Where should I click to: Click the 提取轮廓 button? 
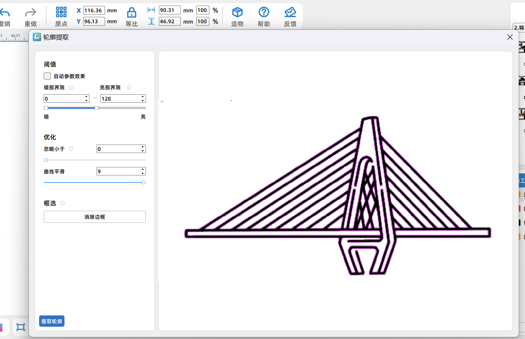(52, 321)
